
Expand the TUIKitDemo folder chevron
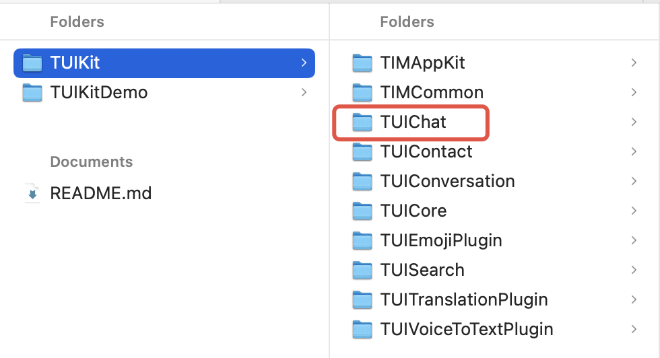(x=304, y=92)
